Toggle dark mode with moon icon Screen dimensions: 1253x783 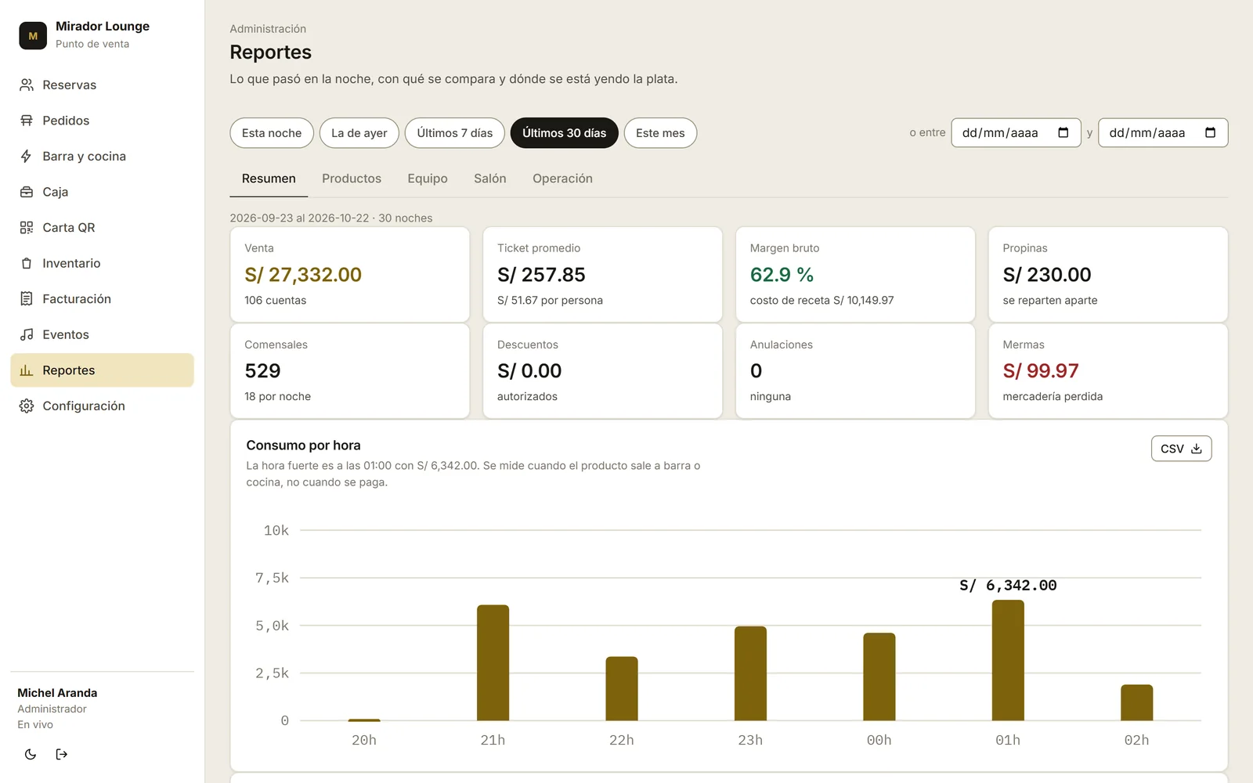[31, 754]
